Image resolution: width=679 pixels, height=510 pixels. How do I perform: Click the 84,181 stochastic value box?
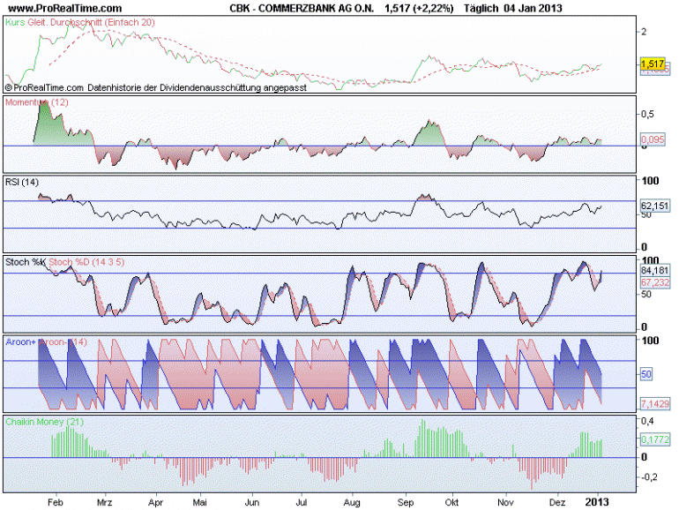(x=655, y=270)
